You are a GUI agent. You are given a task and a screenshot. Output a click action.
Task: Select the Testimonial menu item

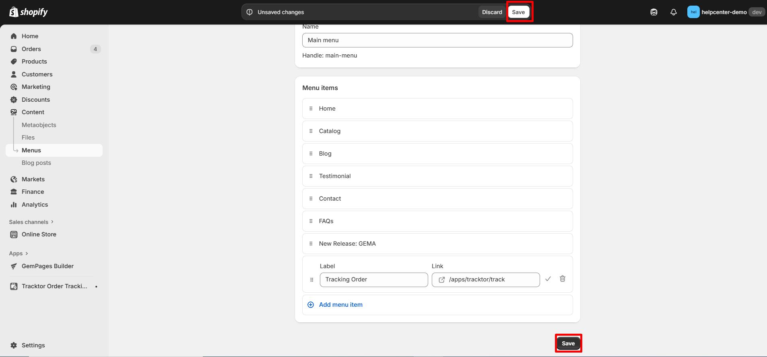(335, 176)
